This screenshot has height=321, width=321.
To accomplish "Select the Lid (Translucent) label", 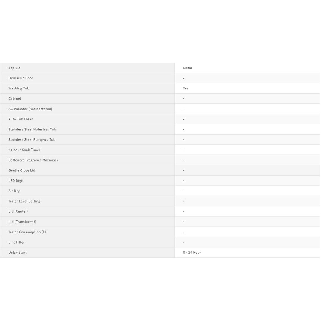I will click(23, 222).
